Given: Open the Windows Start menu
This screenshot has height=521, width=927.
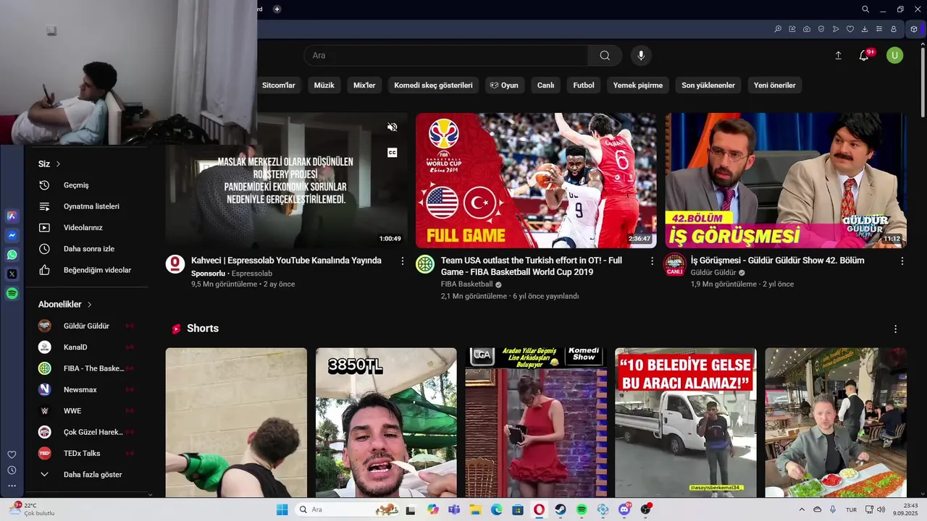Looking at the screenshot, I should click(282, 509).
